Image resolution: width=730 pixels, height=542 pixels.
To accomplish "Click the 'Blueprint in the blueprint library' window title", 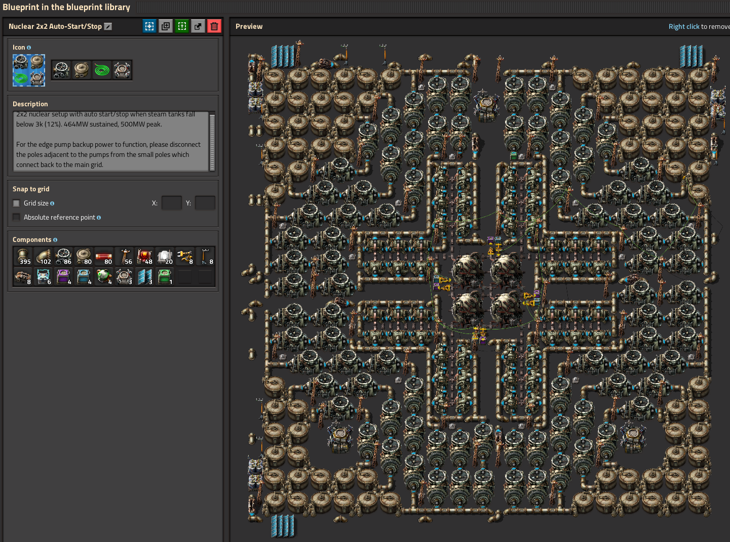I will tap(66, 7).
